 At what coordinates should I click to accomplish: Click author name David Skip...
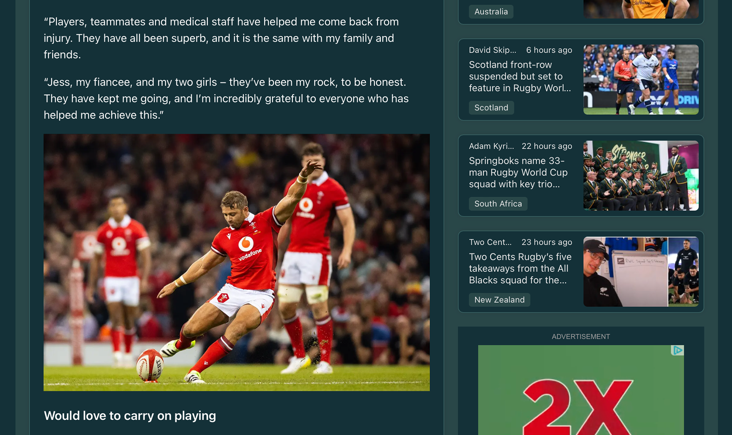(x=493, y=50)
